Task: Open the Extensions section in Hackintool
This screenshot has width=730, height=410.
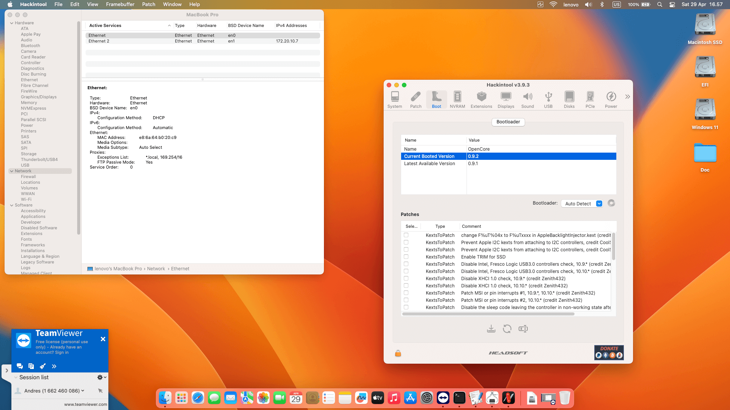Action: click(481, 100)
